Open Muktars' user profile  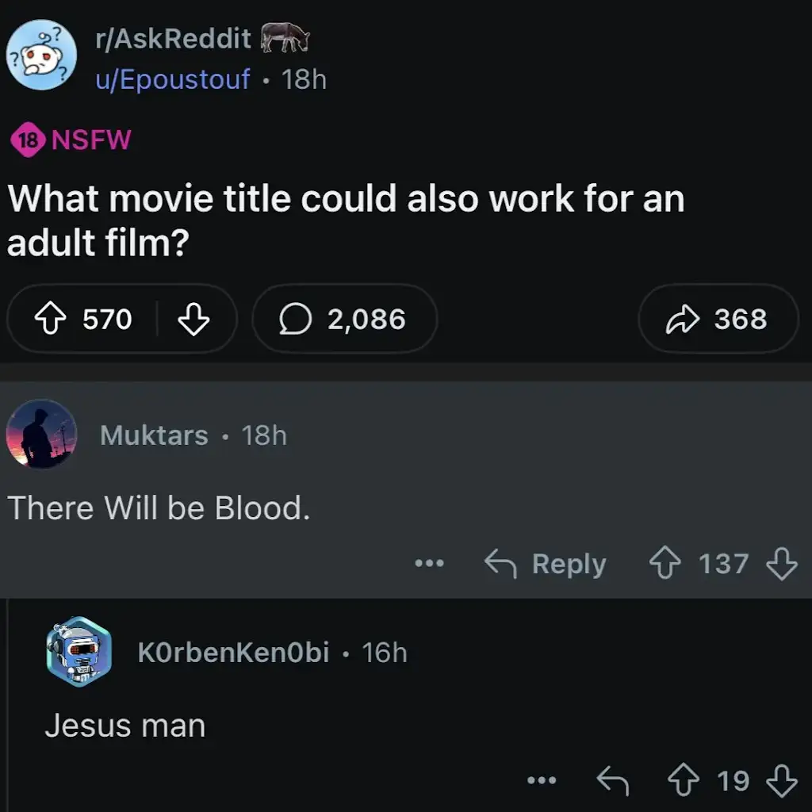click(154, 435)
